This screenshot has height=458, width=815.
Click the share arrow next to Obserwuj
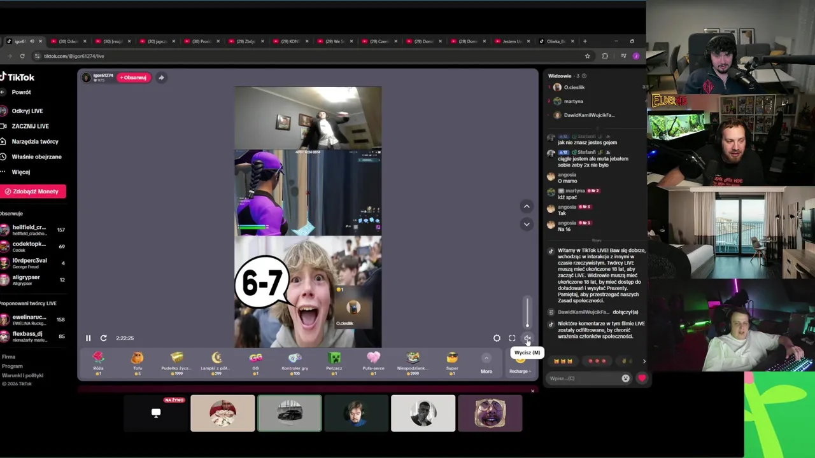[x=161, y=78]
